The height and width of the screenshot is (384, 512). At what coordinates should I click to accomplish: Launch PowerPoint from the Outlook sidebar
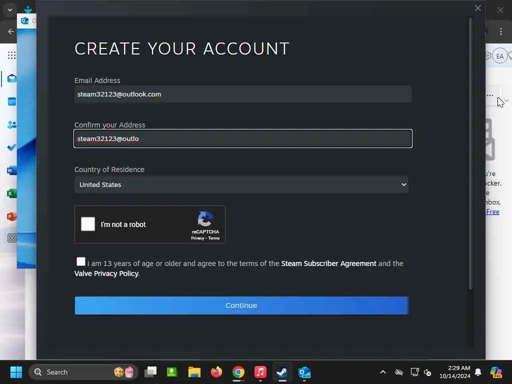point(12,216)
